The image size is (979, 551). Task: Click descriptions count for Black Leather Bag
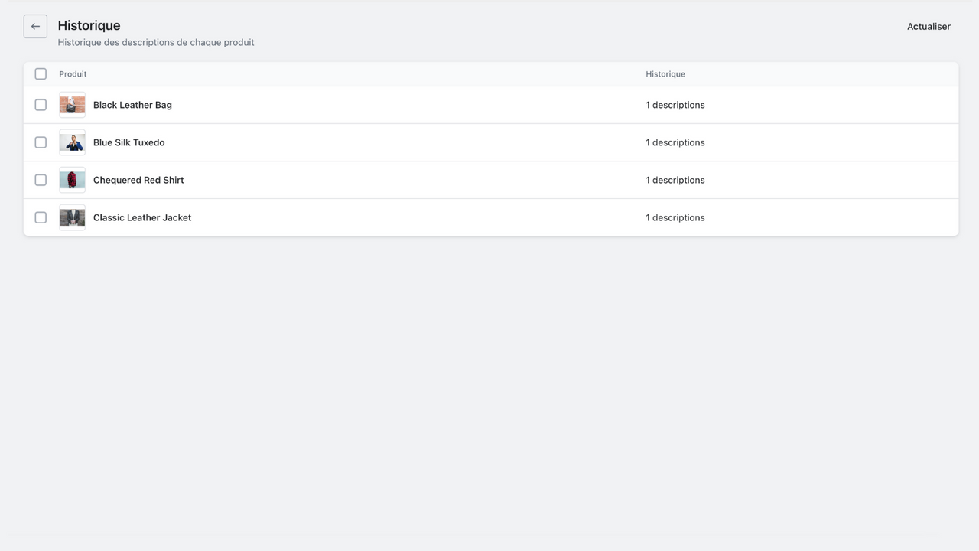675,105
